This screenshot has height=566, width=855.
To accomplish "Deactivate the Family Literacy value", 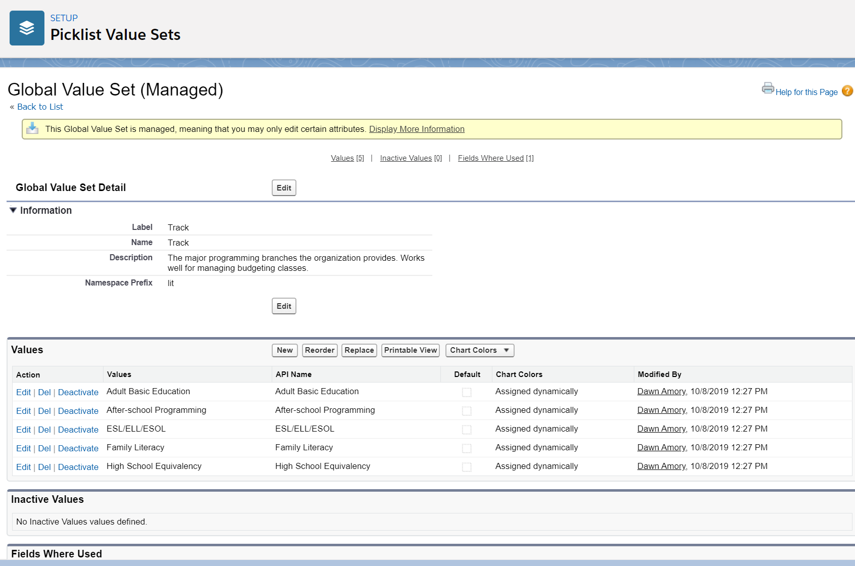I will (x=78, y=448).
